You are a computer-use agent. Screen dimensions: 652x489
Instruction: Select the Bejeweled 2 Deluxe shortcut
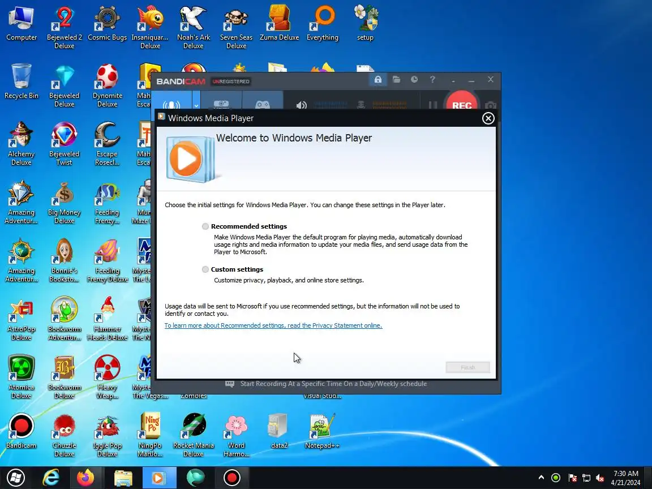[64, 27]
